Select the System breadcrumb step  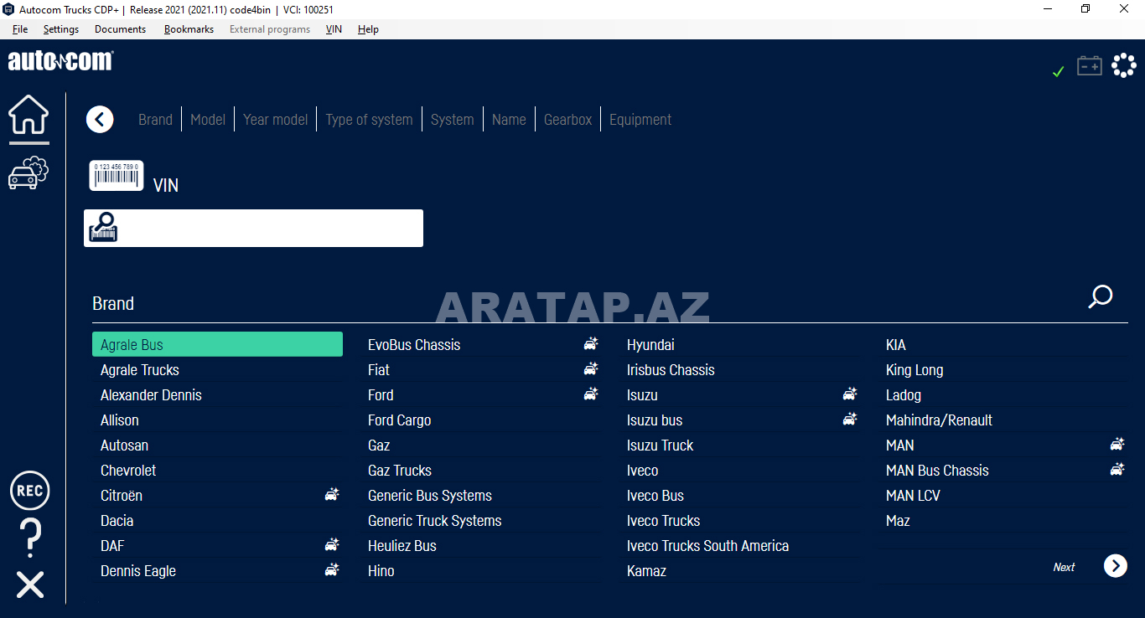[453, 120]
